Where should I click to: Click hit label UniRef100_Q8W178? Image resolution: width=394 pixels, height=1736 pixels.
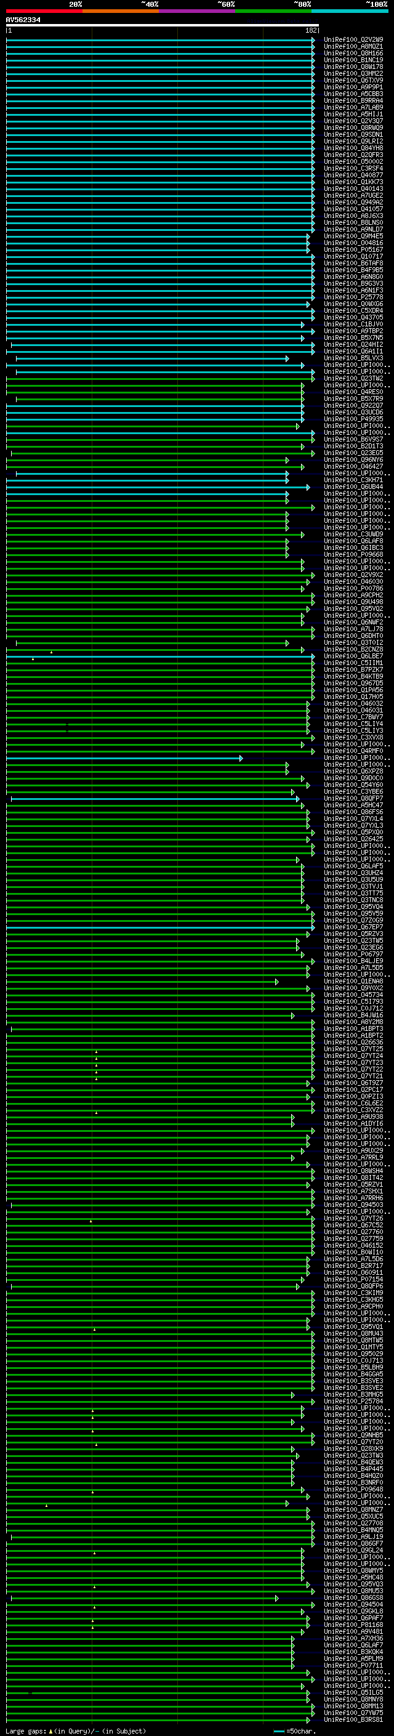tap(353, 67)
